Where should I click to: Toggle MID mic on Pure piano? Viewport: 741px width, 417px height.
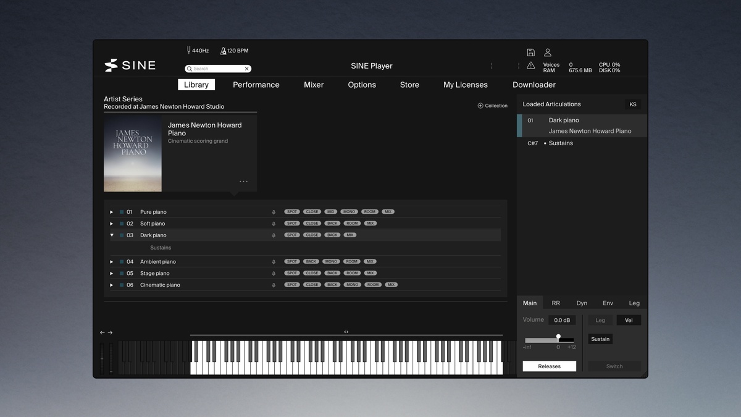click(330, 212)
